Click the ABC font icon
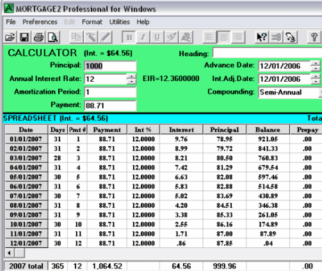Screen dimensions: 322x271 186,37
